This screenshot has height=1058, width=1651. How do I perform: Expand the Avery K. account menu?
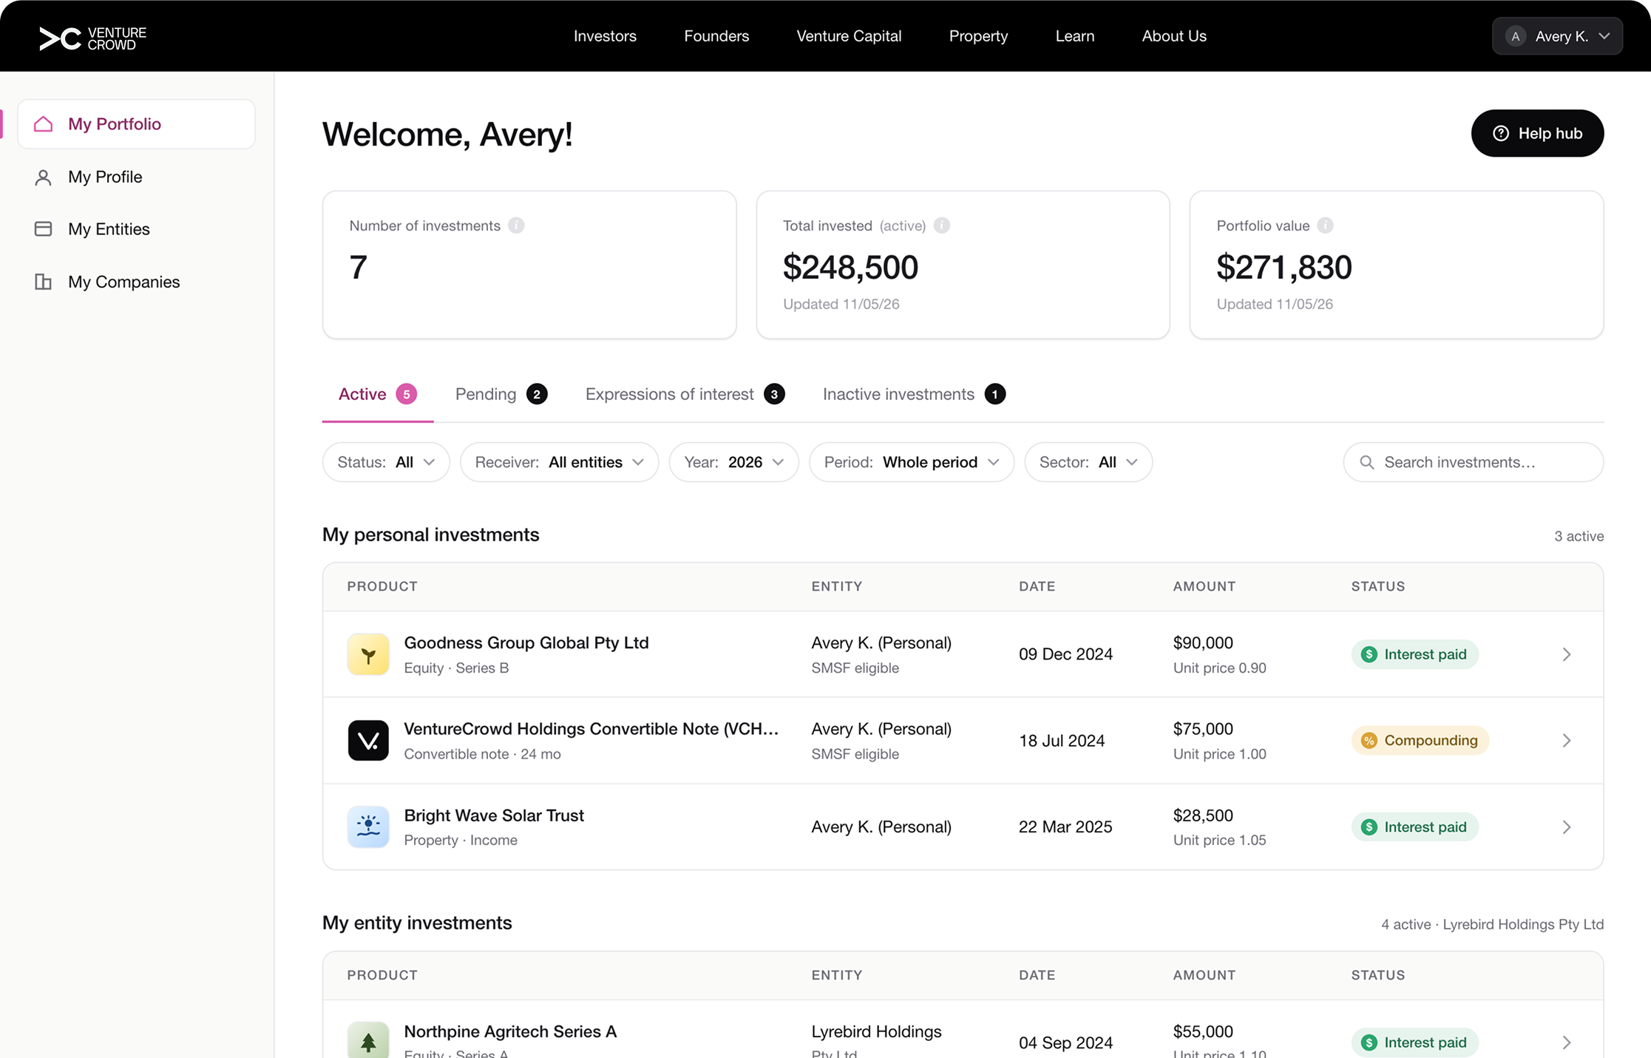[1557, 36]
